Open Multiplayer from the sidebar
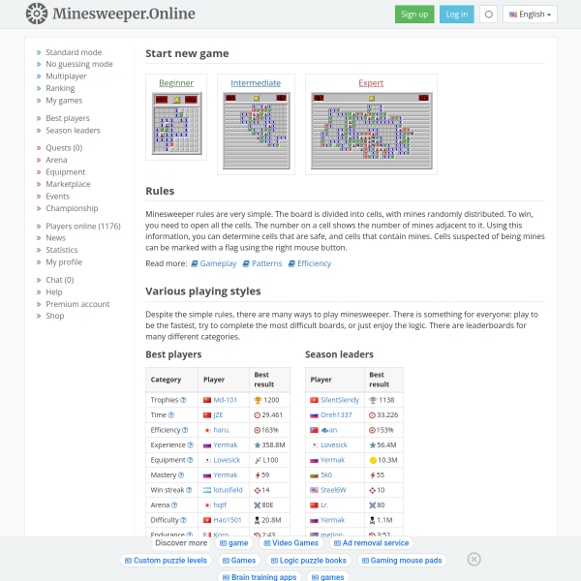Image resolution: width=581 pixels, height=581 pixels. (66, 76)
